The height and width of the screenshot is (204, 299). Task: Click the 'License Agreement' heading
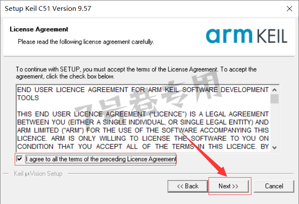[x=39, y=29]
